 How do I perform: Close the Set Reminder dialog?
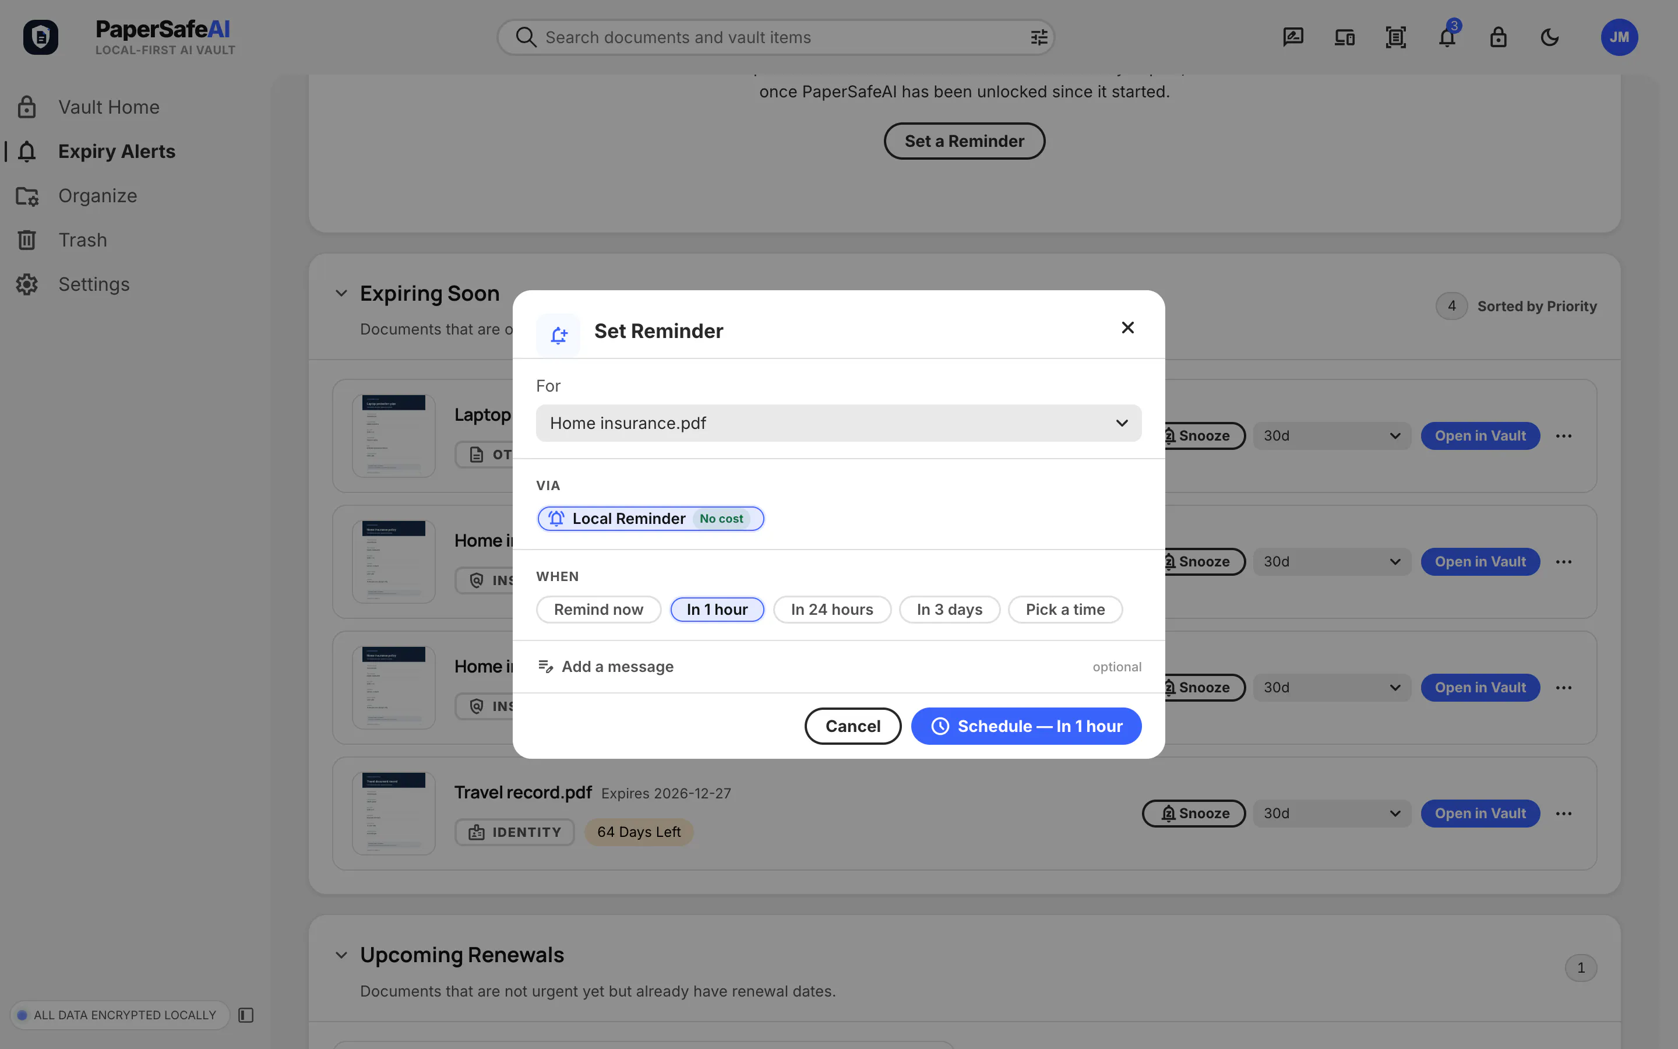1127,328
